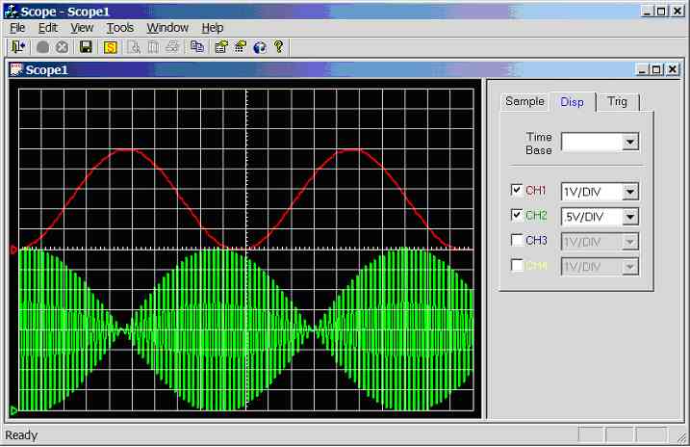Open the Tools menu
Image resolution: width=690 pixels, height=447 pixels.
119,28
